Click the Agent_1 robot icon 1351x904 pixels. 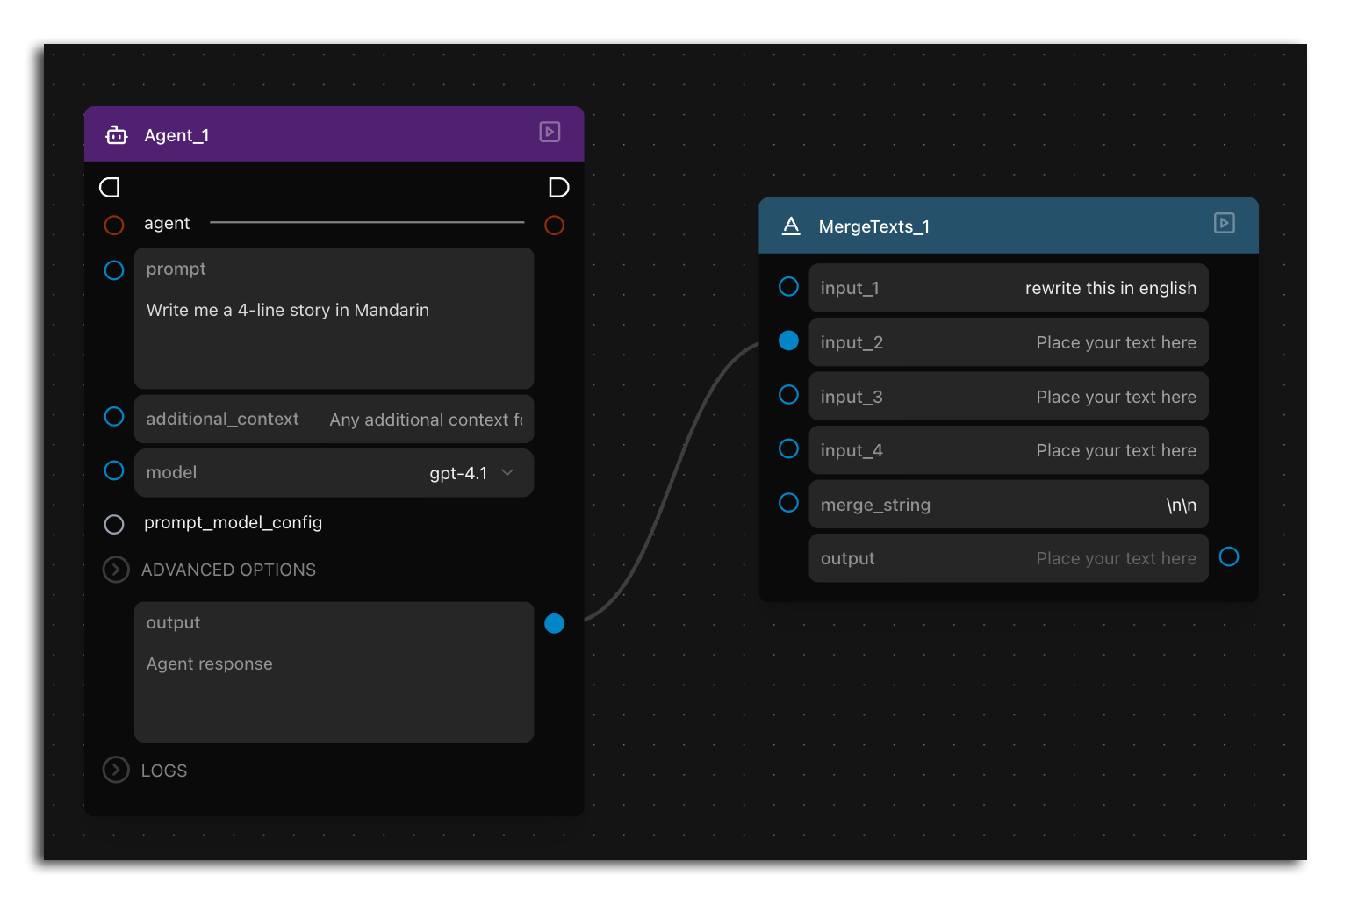click(117, 135)
